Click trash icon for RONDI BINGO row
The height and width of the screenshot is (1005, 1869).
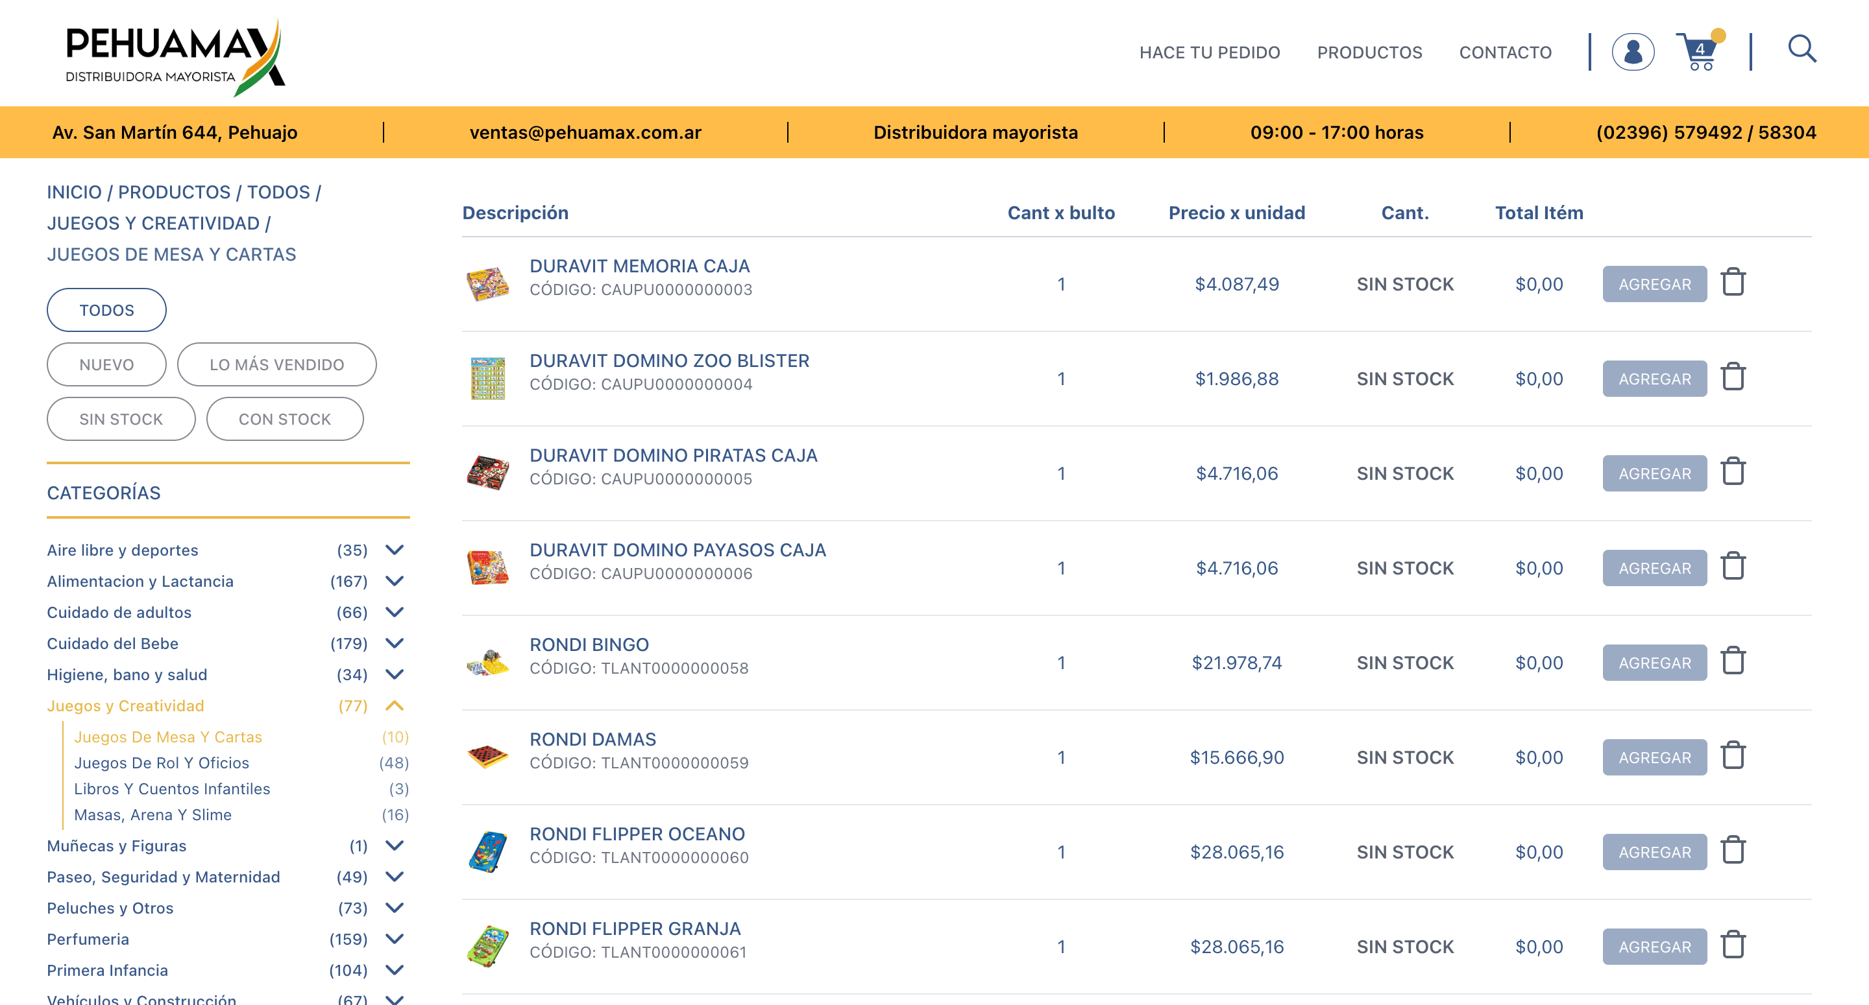1733,661
